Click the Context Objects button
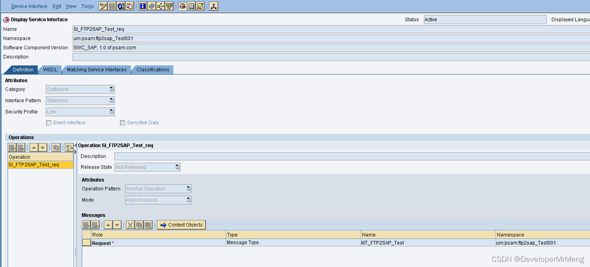Screen dimensions: 590x267 point(181,225)
